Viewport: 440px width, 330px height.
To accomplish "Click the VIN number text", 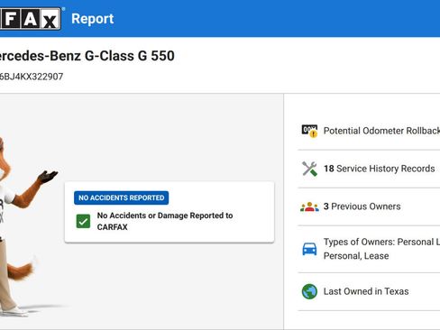I will tap(32, 77).
